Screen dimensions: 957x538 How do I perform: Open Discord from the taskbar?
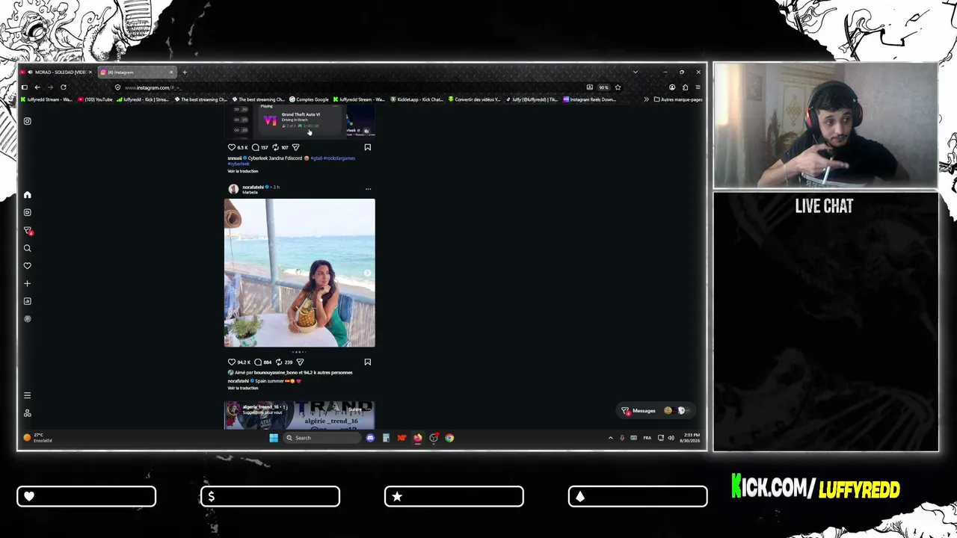click(x=370, y=438)
